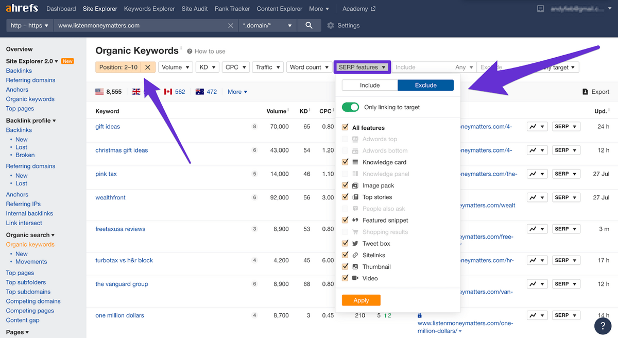Click SERP features badge for christmas gift ideas
This screenshot has width=618, height=338.
point(254,150)
